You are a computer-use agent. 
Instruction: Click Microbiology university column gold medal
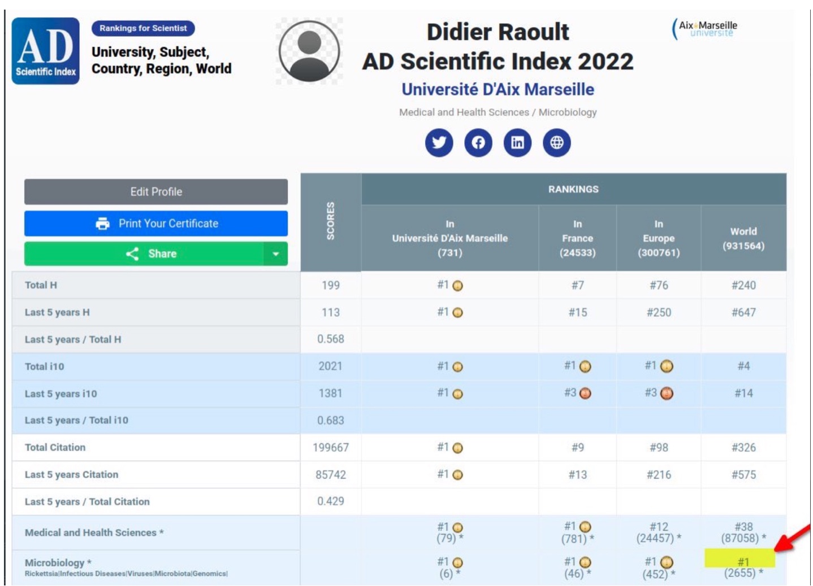click(x=458, y=563)
